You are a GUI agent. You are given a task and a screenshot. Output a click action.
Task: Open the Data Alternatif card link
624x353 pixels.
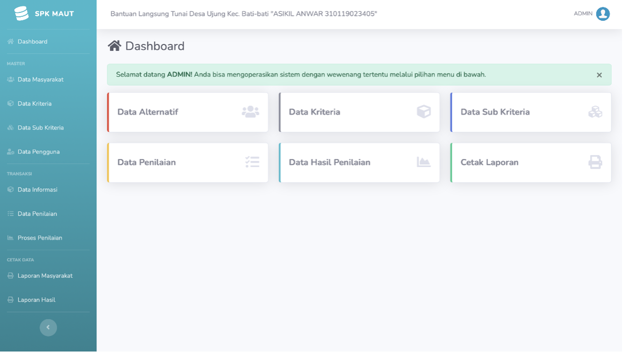point(188,112)
